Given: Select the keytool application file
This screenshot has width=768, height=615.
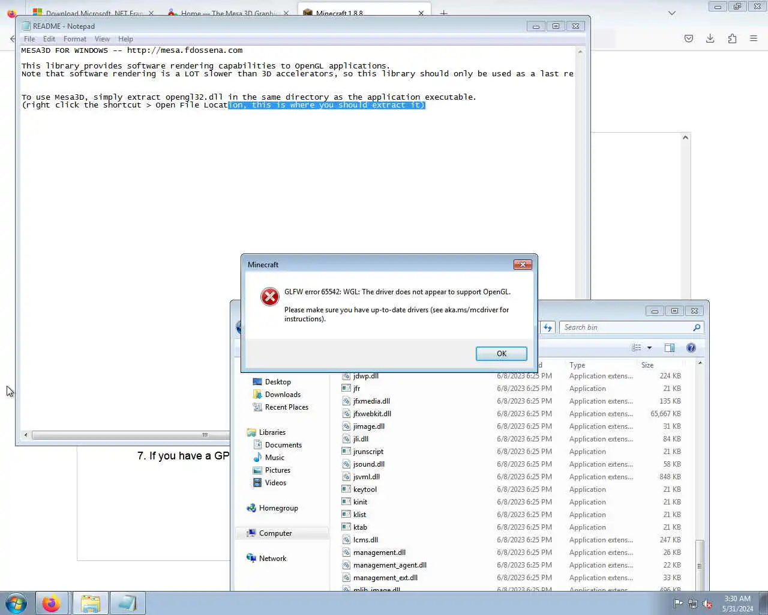Looking at the screenshot, I should point(365,489).
